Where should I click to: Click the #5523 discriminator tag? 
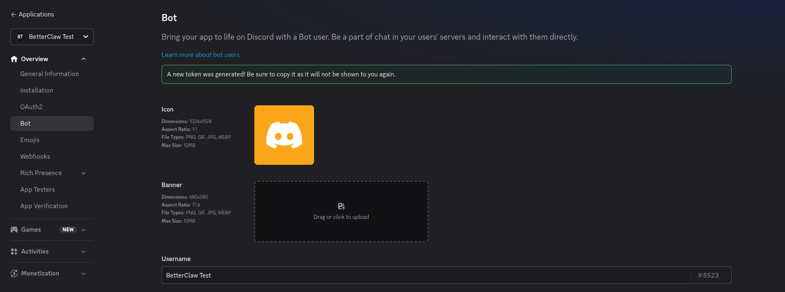click(708, 275)
